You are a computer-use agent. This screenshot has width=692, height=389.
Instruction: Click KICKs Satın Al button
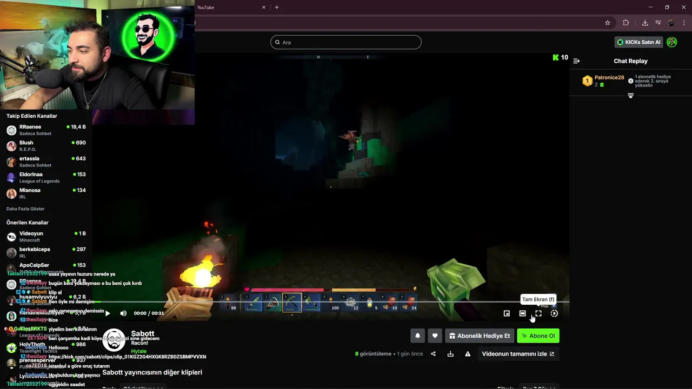639,42
